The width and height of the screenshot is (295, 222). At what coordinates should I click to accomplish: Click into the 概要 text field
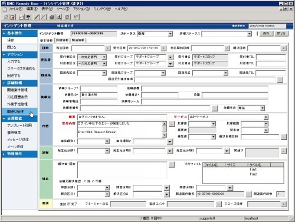point(122,117)
